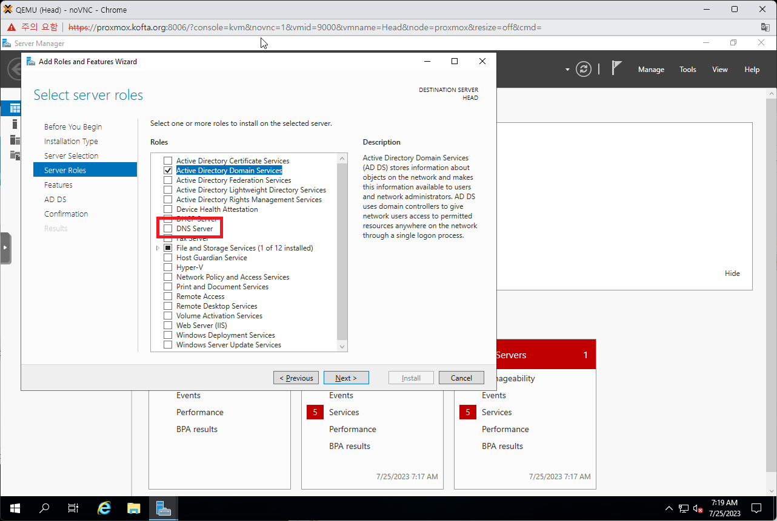Cancel the Add Roles and Features Wizard
This screenshot has width=777, height=521.
461,377
